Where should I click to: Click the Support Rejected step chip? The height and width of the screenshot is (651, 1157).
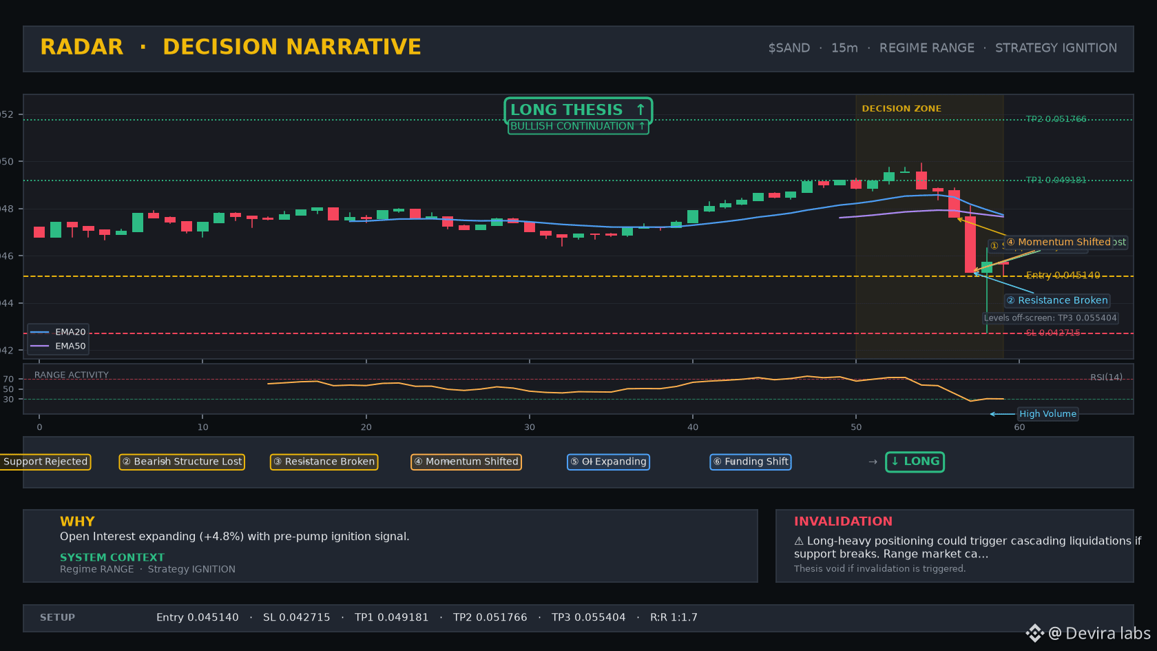tap(45, 462)
